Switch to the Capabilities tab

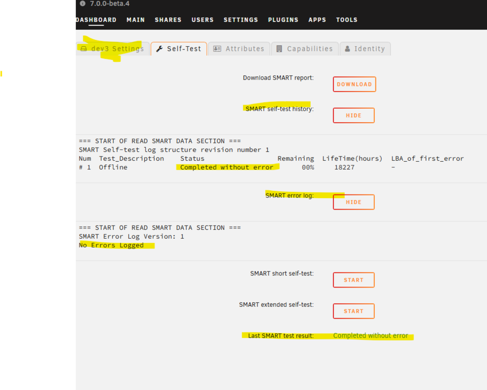point(305,49)
